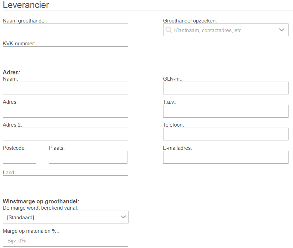The width and height of the screenshot is (293, 248).
Task: Click the Klantnaam, contactadres search box
Action: point(222,30)
